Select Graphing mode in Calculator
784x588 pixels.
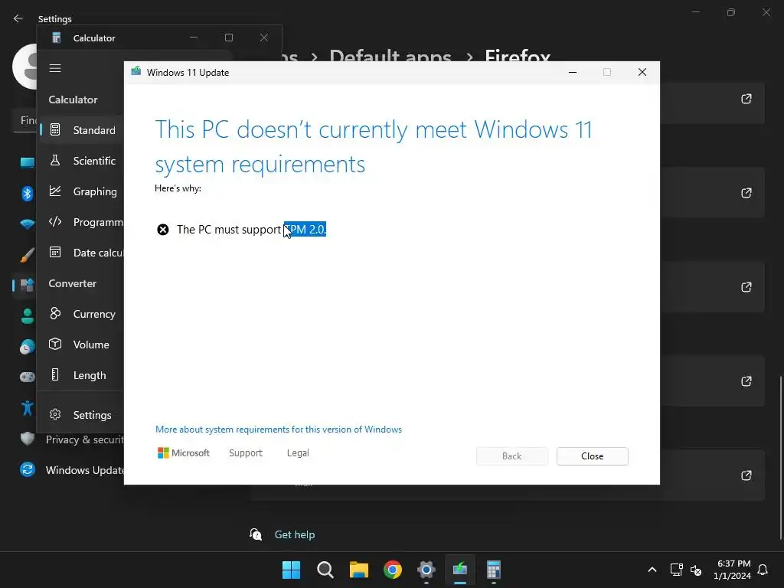(81, 191)
